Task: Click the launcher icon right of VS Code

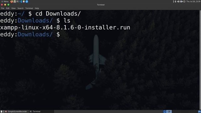Action: [24, 2]
